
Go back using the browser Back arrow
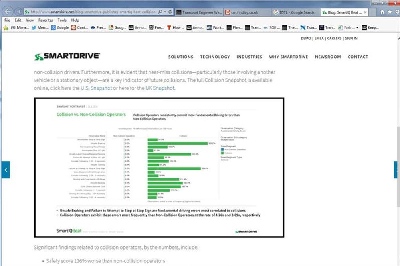(8, 12)
